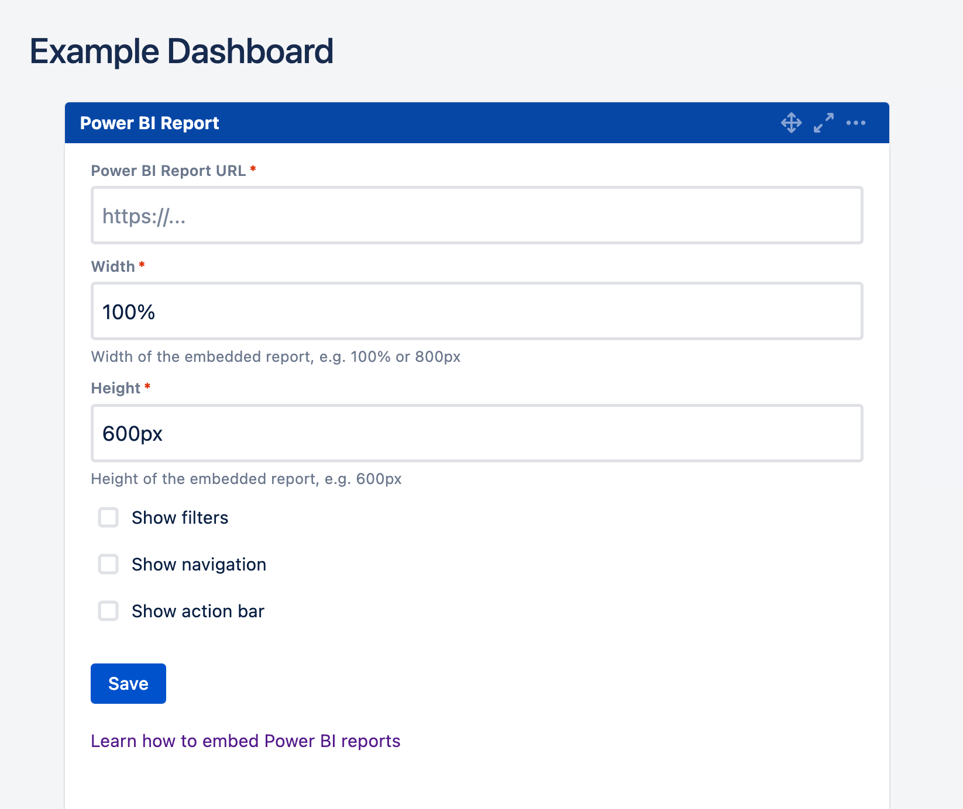Image resolution: width=963 pixels, height=809 pixels.
Task: Enable the Show action bar checkbox
Action: point(108,611)
